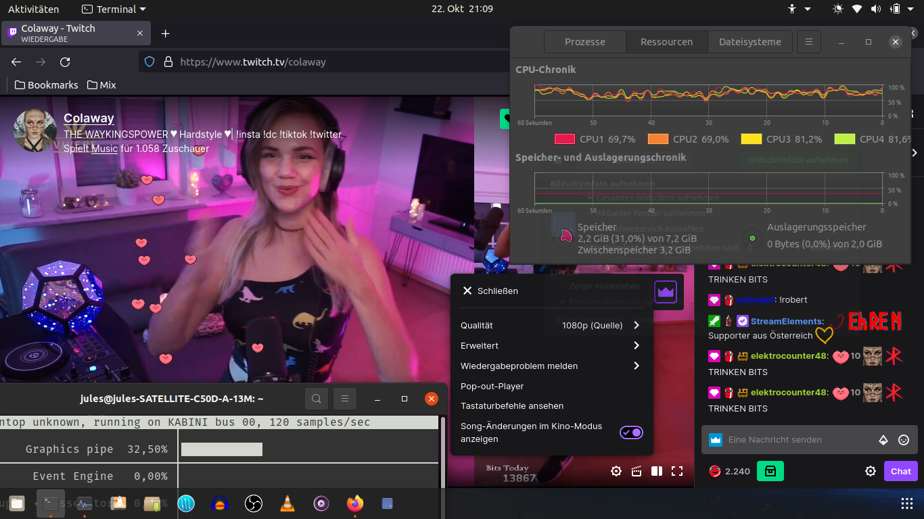
Task: Open the emote picker smiley
Action: tap(904, 440)
